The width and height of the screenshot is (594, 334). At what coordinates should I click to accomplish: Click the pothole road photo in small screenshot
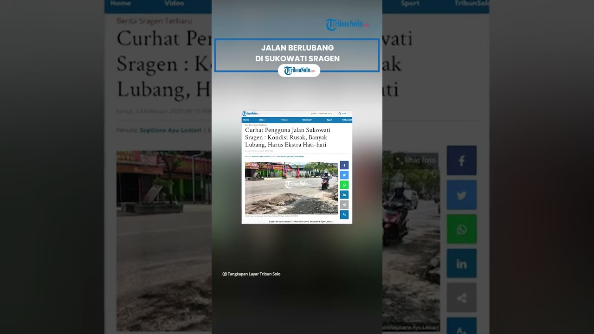291,188
